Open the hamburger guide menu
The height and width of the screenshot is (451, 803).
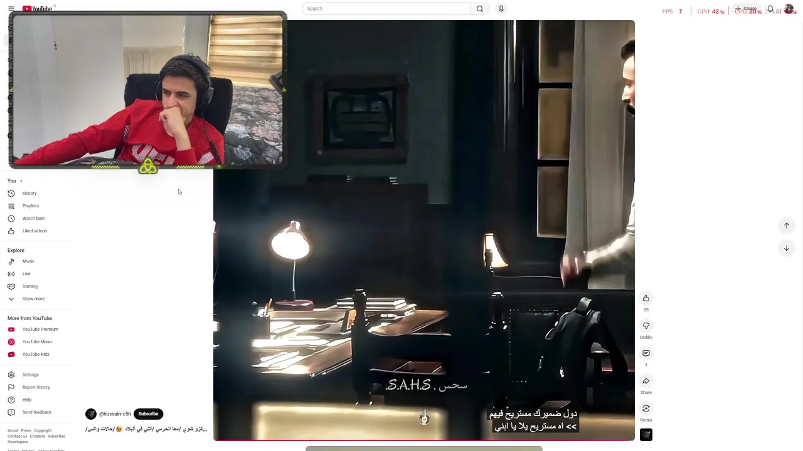11,9
